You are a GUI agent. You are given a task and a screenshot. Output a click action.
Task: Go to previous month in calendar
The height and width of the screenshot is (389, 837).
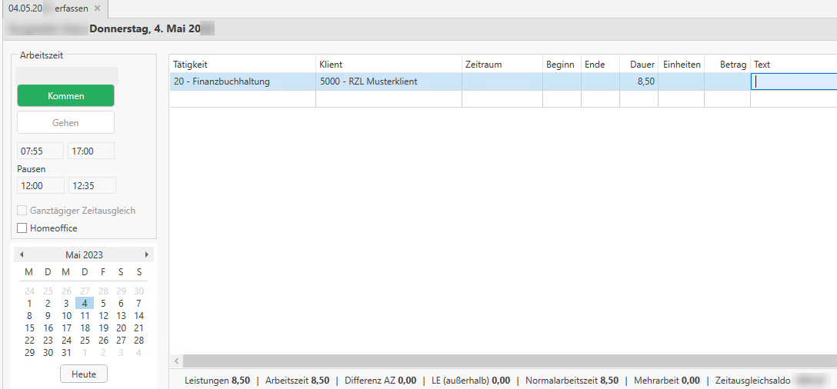[22, 254]
